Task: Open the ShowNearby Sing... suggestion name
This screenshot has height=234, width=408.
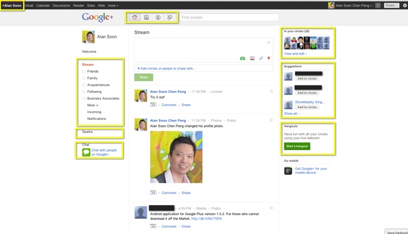Action: [x=310, y=102]
